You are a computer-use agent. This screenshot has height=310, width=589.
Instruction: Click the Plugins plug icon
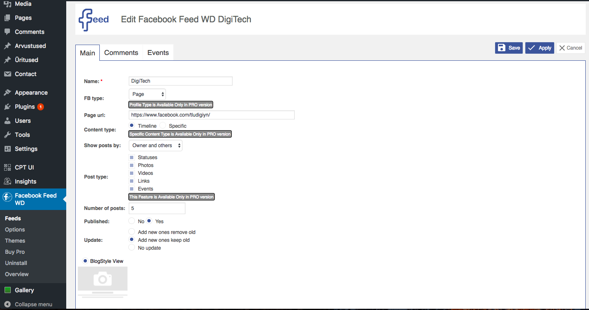click(7, 107)
